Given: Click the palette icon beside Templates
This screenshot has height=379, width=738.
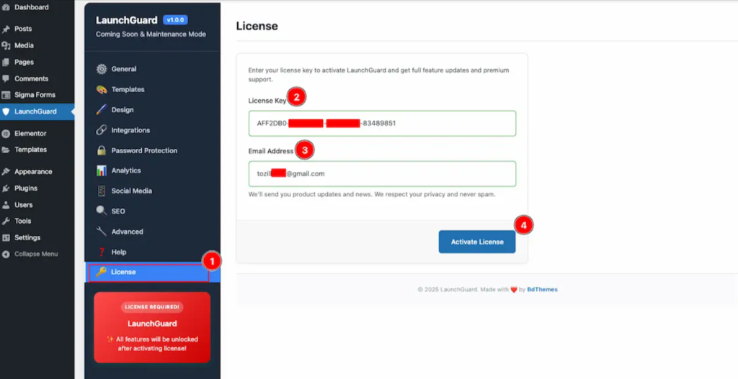Looking at the screenshot, I should click(102, 89).
